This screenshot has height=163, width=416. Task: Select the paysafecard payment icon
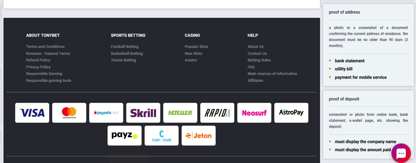[x=106, y=113]
